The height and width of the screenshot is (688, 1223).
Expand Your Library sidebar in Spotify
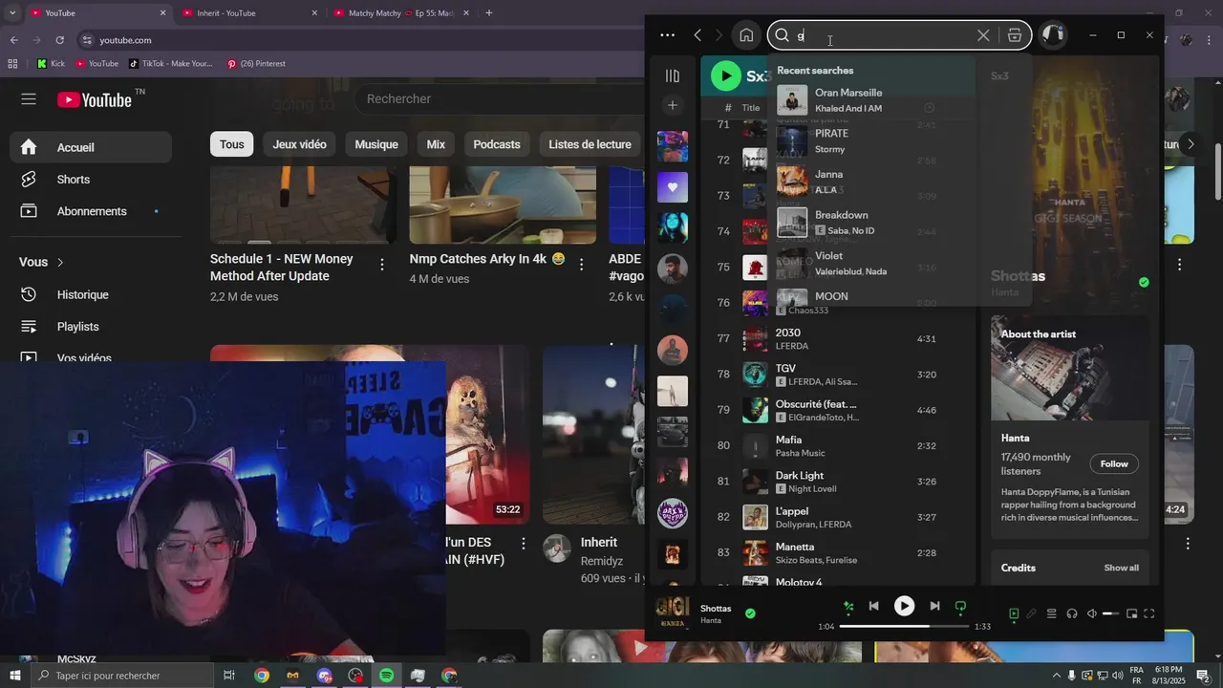673,75
